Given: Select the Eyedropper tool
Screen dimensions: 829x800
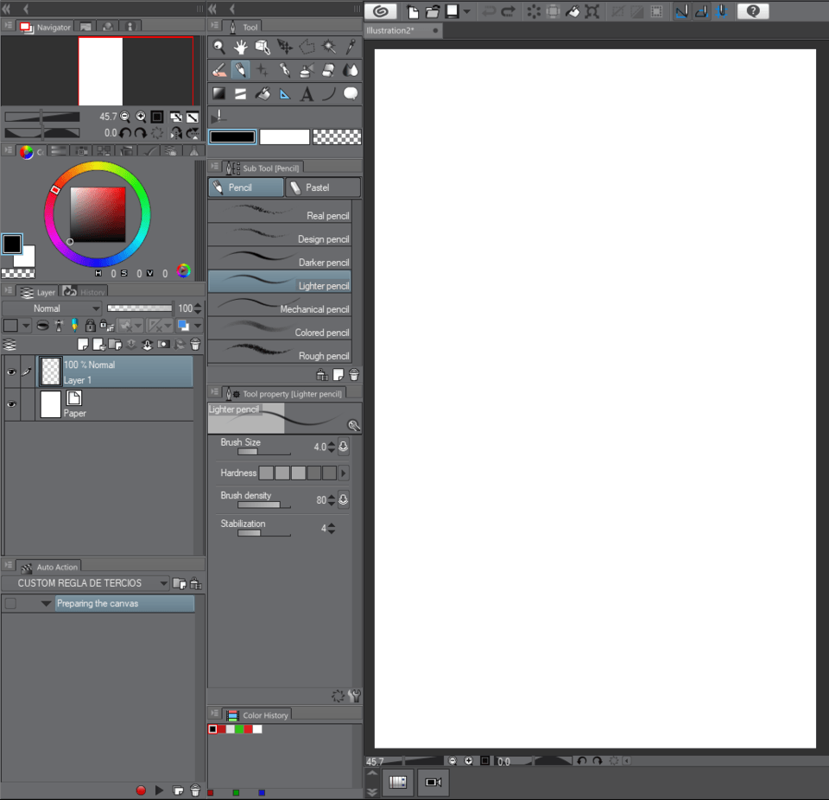Looking at the screenshot, I should pyautogui.click(x=351, y=47).
